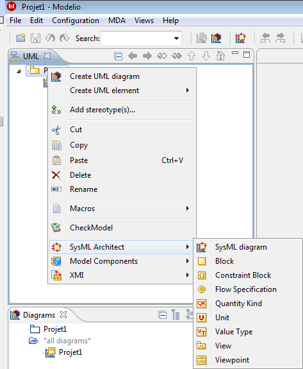Click the scissors Cut icon
This screenshot has height=369, width=303.
tap(56, 130)
